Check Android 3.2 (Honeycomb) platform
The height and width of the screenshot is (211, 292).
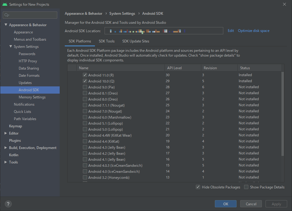click(x=85, y=177)
